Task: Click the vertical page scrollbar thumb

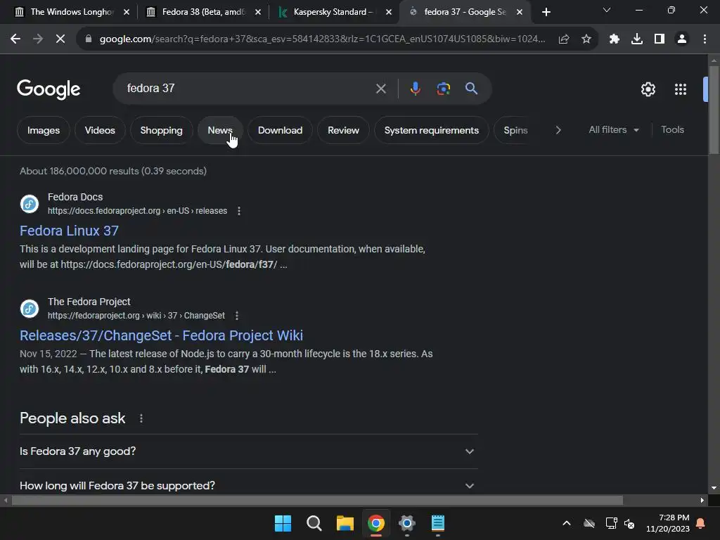Action: 714,110
